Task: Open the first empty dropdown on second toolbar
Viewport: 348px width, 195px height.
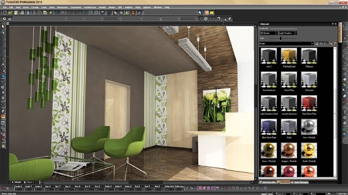Action: click(x=39, y=19)
